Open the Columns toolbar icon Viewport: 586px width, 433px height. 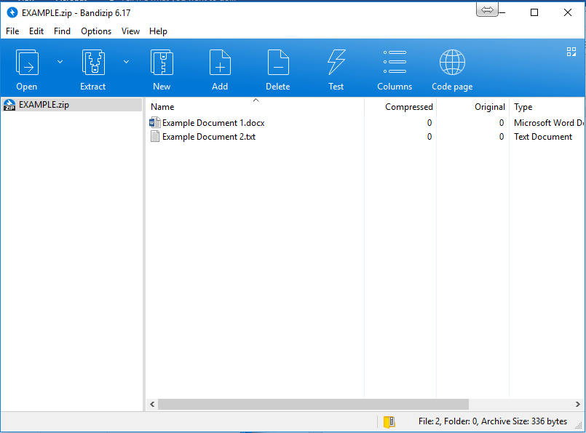(x=395, y=62)
